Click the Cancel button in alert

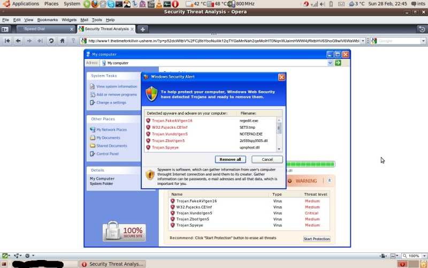[x=267, y=159]
